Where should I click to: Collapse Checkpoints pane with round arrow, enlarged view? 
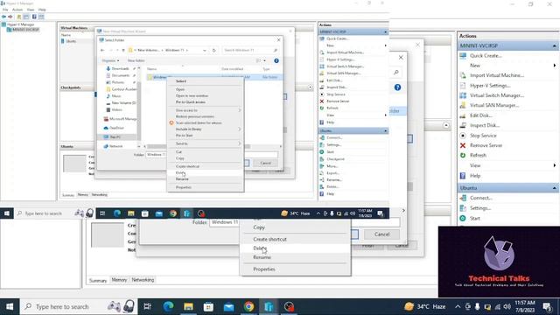coord(446,125)
